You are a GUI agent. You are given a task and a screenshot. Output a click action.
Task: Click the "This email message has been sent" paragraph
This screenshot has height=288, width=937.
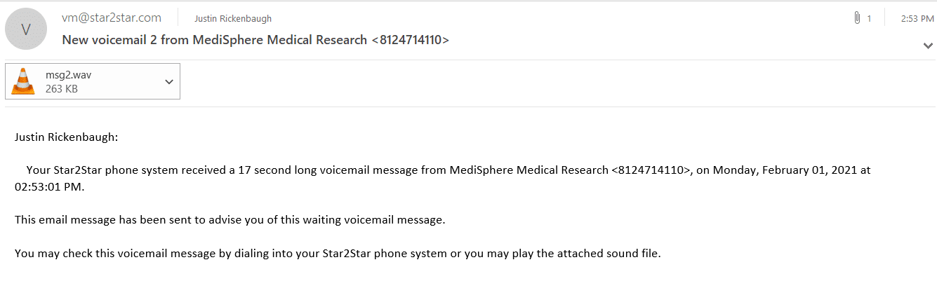pos(230,220)
